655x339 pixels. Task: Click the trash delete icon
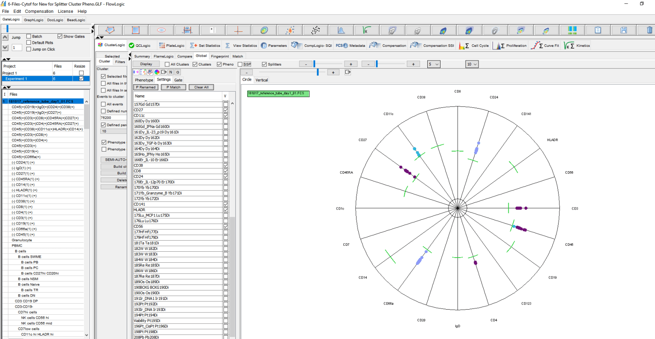coord(649,30)
